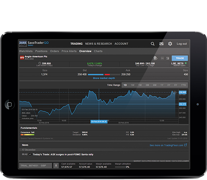Click the Consensus Sell rating color bar
207x180 pixels.
tap(27, 135)
